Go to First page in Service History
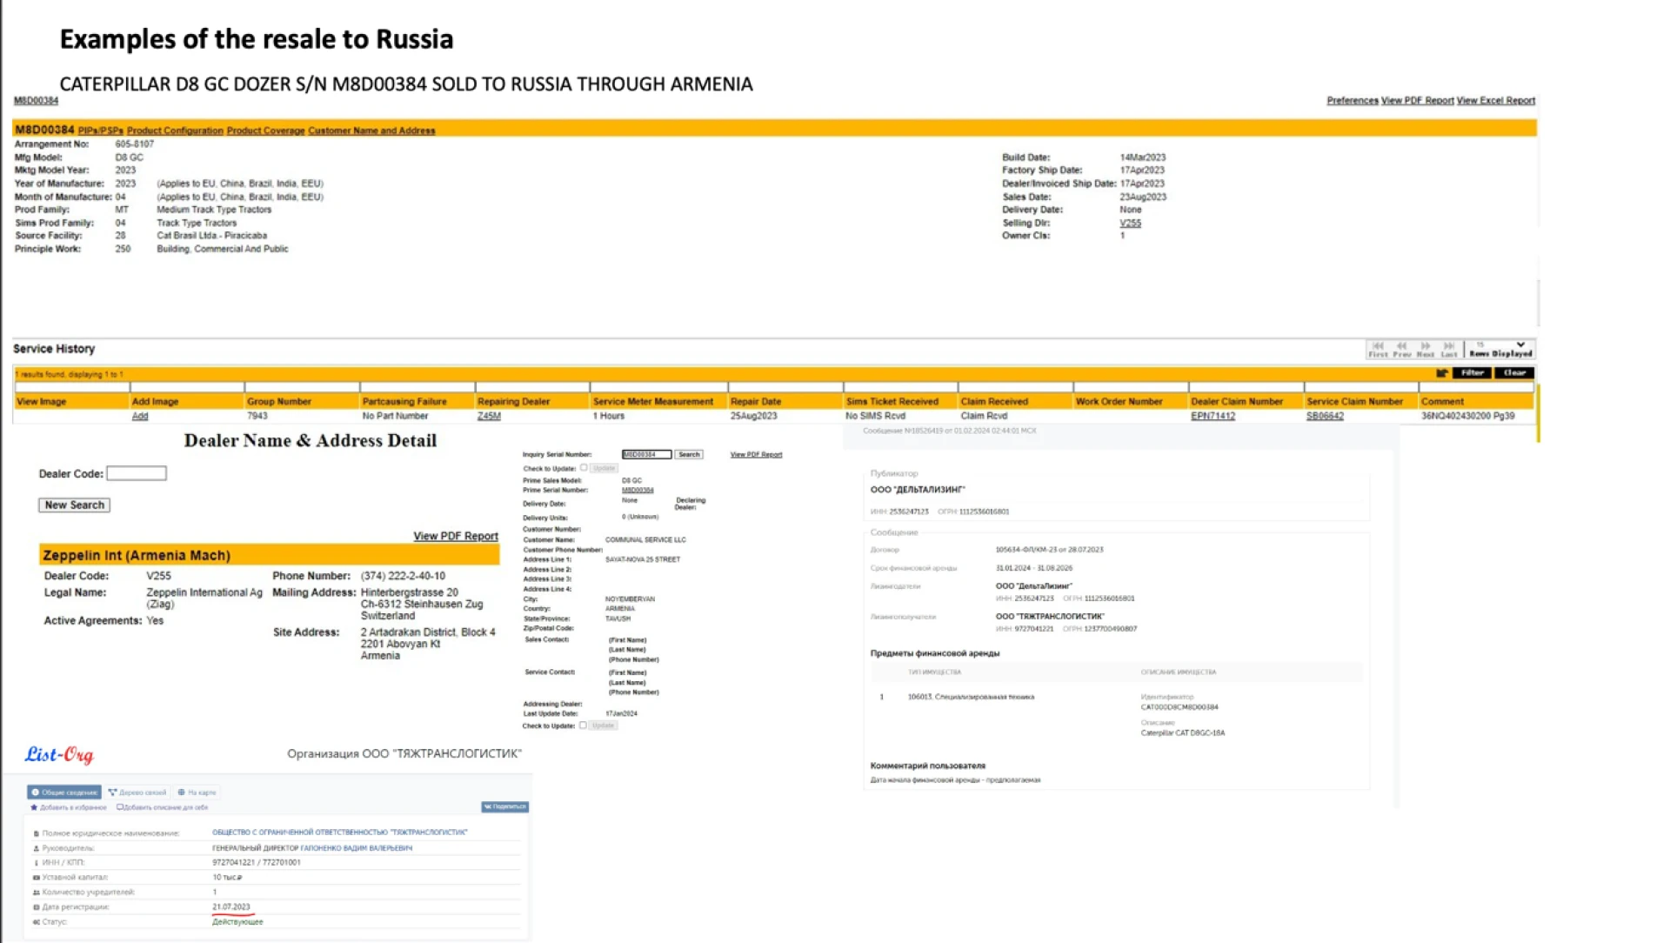 pos(1378,346)
